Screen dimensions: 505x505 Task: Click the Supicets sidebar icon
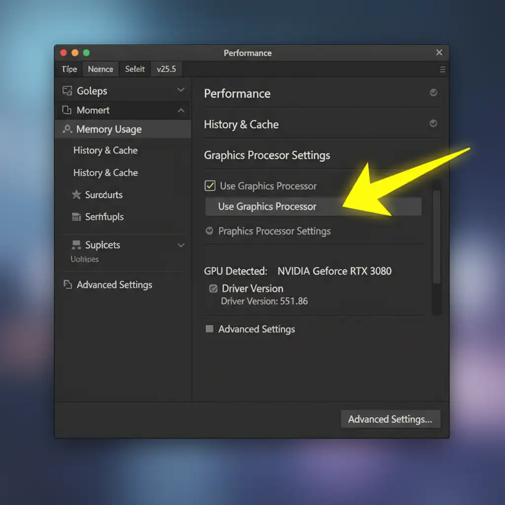click(76, 245)
